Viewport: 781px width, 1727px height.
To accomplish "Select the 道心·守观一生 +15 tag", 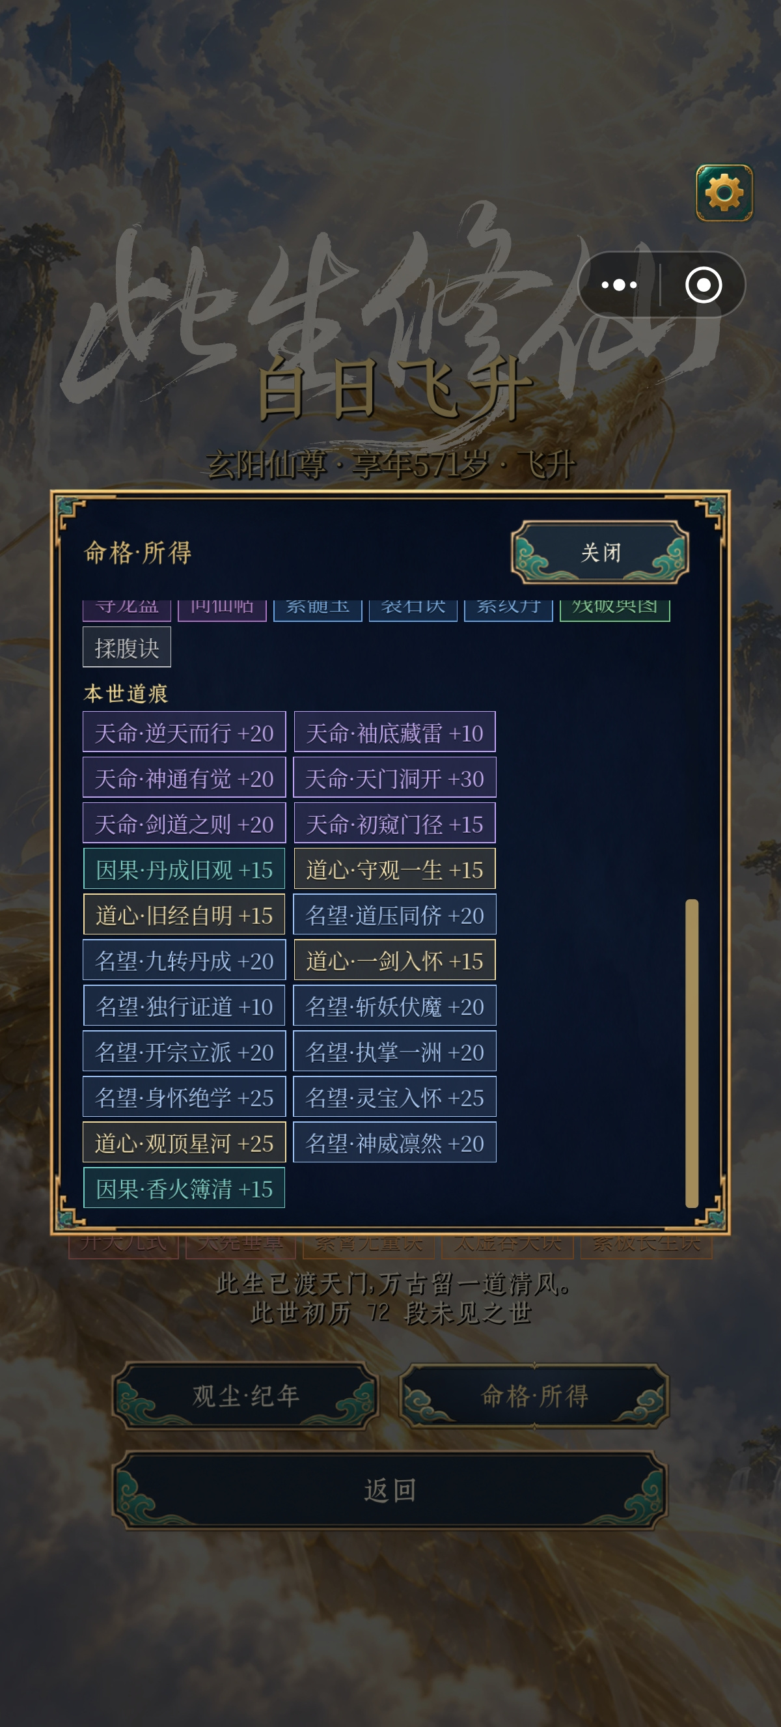I will point(394,869).
